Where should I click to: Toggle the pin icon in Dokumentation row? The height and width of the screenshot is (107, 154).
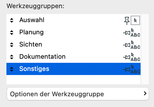(x=127, y=57)
